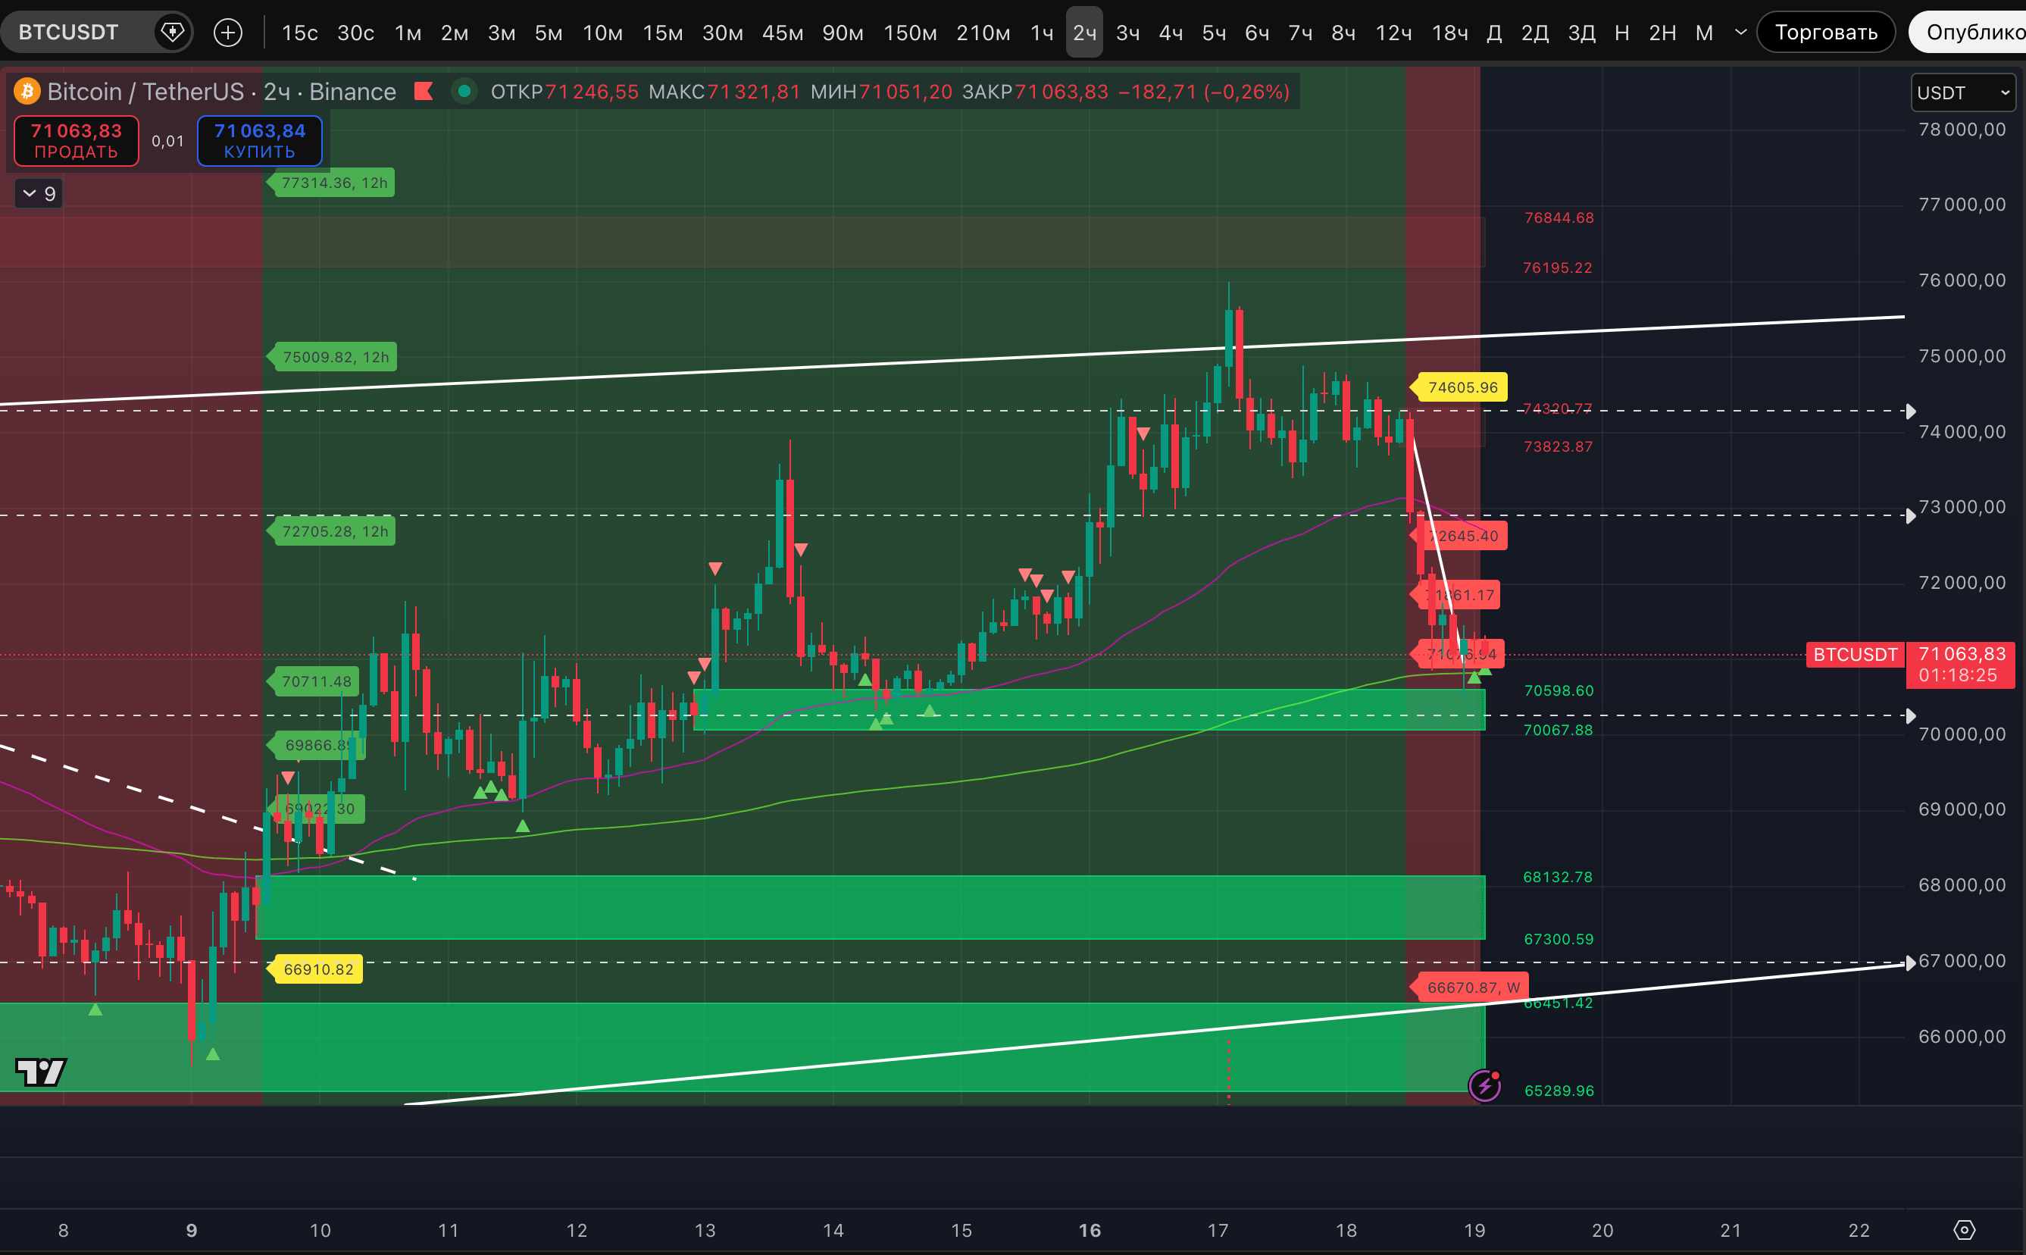Expand the timeframe list chevron
This screenshot has height=1255, width=2026.
click(x=1740, y=33)
